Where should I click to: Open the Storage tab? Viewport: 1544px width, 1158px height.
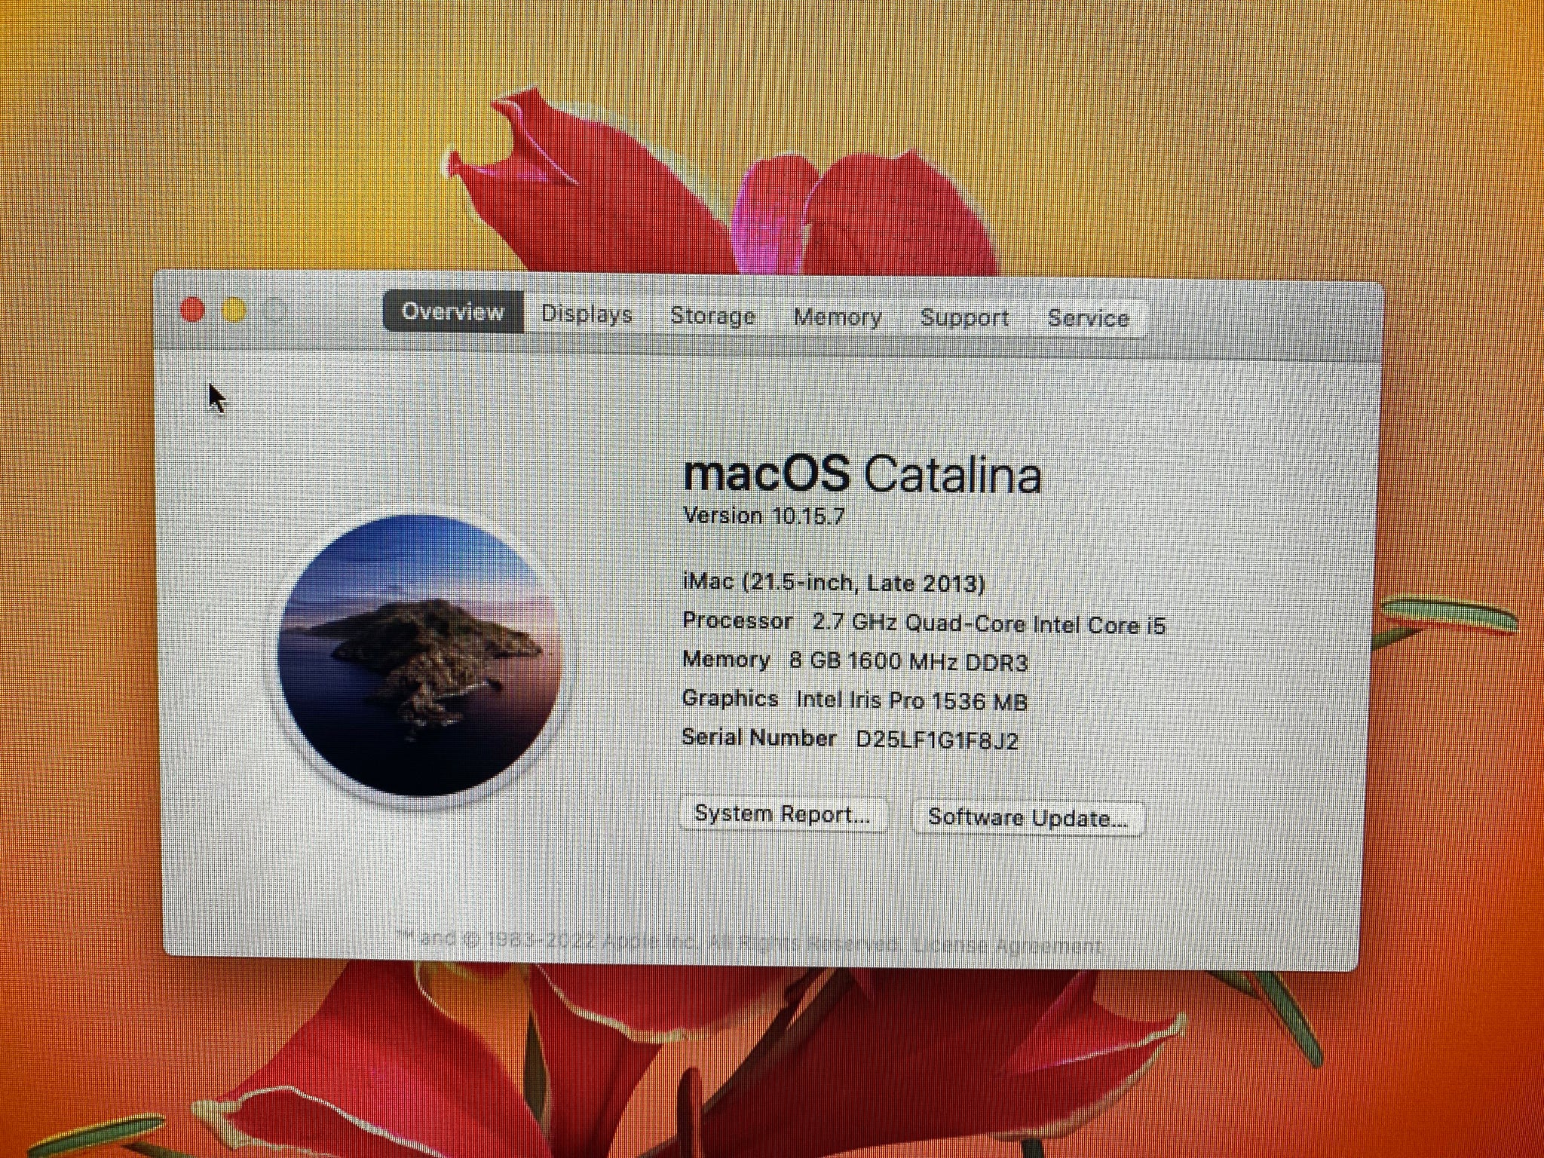[712, 315]
